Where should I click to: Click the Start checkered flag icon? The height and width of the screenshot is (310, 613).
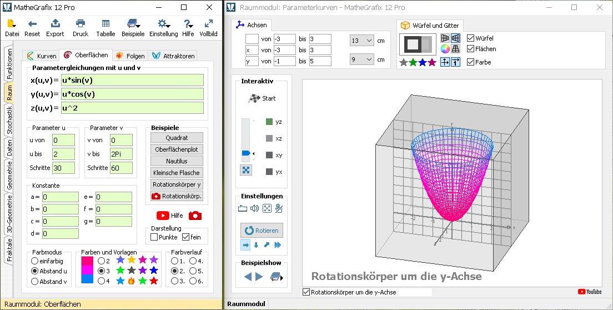point(254,98)
